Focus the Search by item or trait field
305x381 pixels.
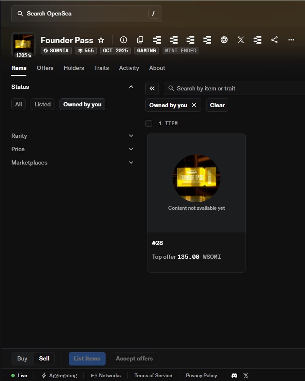235,88
